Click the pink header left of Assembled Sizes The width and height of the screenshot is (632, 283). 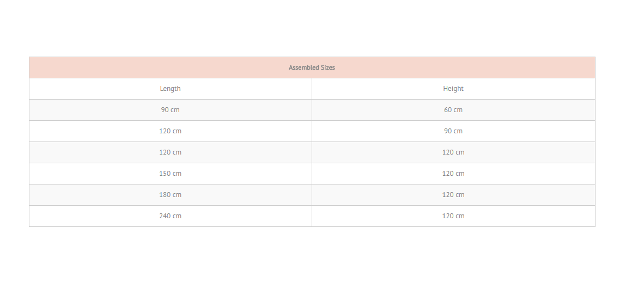[x=159, y=67]
